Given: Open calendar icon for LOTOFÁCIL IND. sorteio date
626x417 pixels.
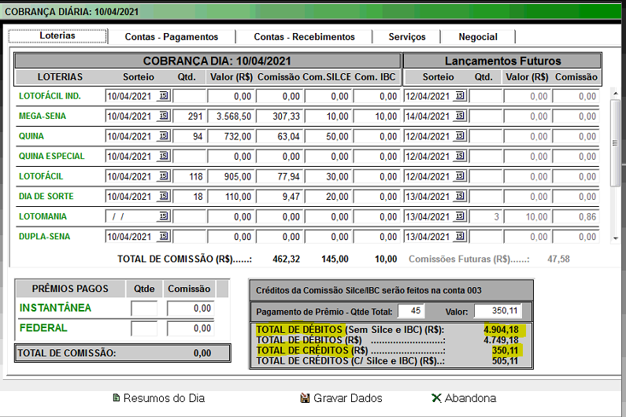Looking at the screenshot, I should click(x=164, y=96).
